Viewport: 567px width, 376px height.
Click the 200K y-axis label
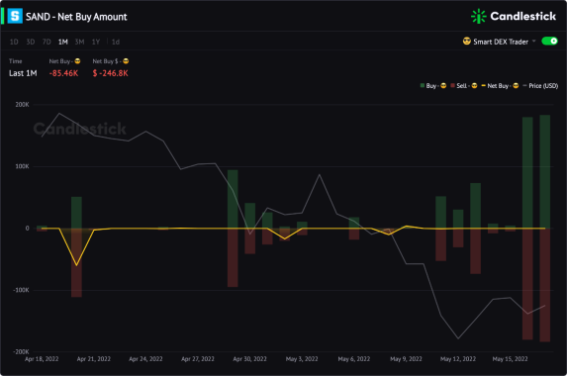click(22, 105)
